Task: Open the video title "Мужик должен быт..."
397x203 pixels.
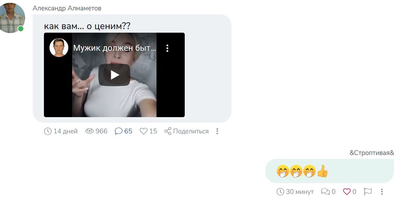Action: coord(114,48)
